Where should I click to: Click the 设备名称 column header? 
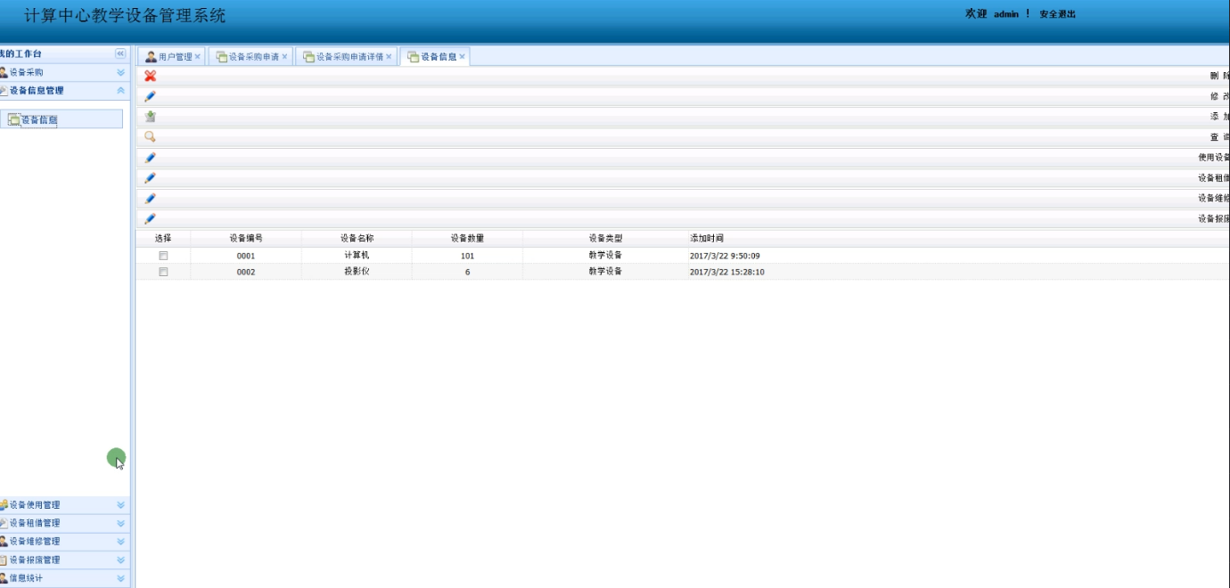(357, 239)
